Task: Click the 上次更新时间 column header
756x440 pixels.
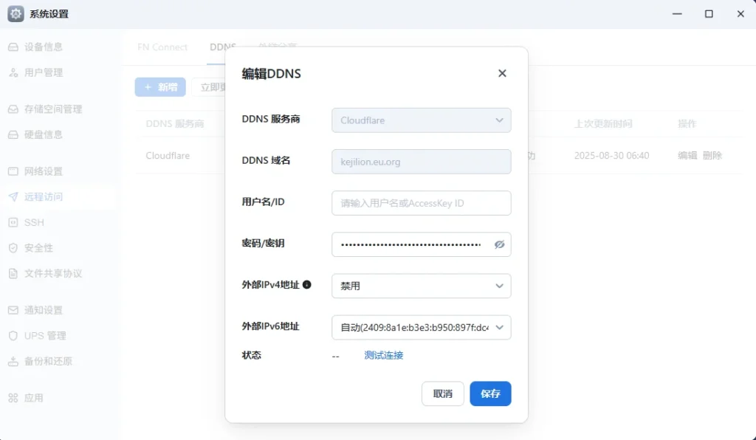Action: pos(602,124)
